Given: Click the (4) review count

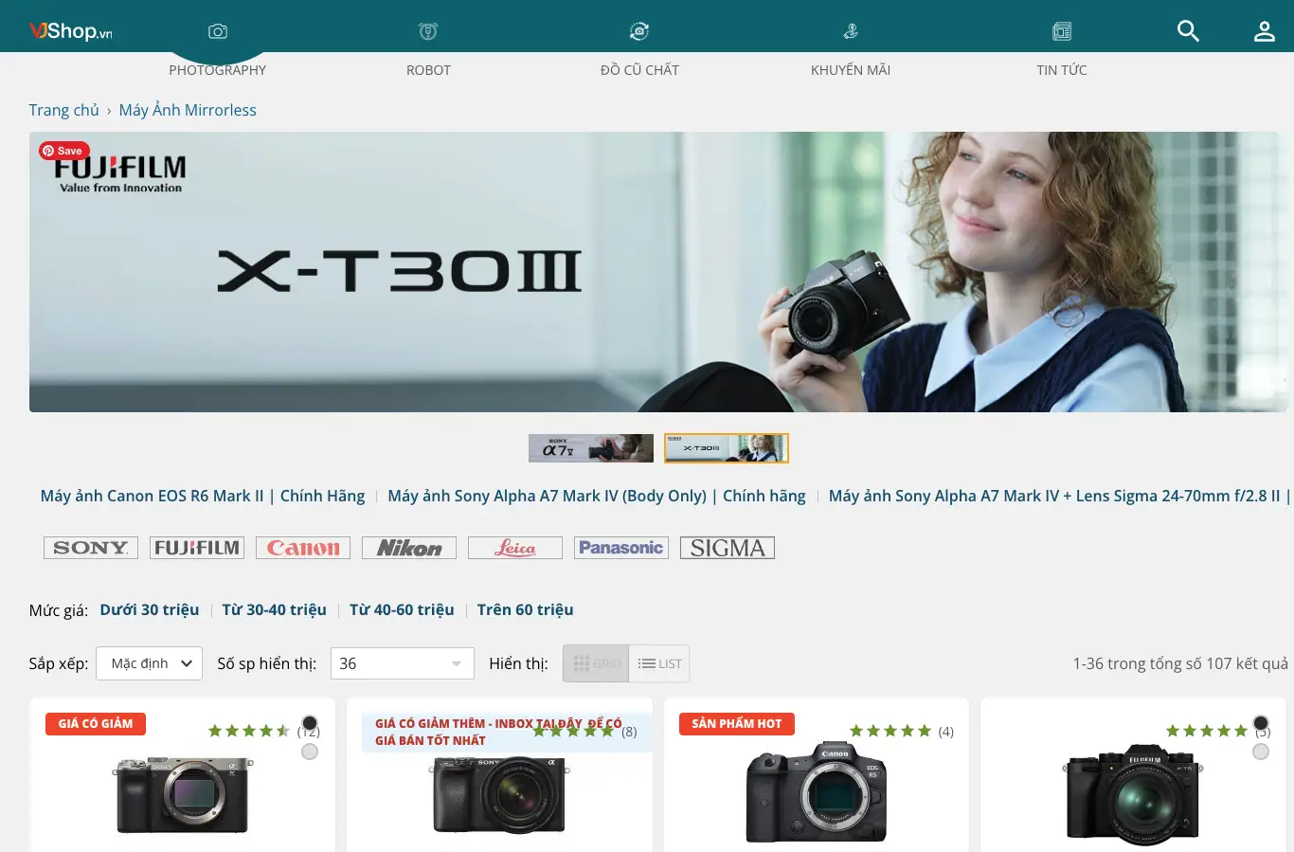Looking at the screenshot, I should click(x=946, y=732).
